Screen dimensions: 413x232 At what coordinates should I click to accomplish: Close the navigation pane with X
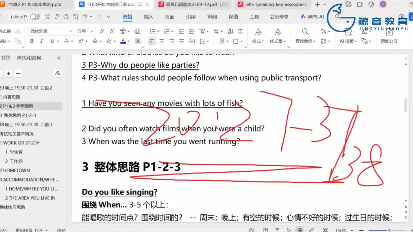tap(58, 58)
